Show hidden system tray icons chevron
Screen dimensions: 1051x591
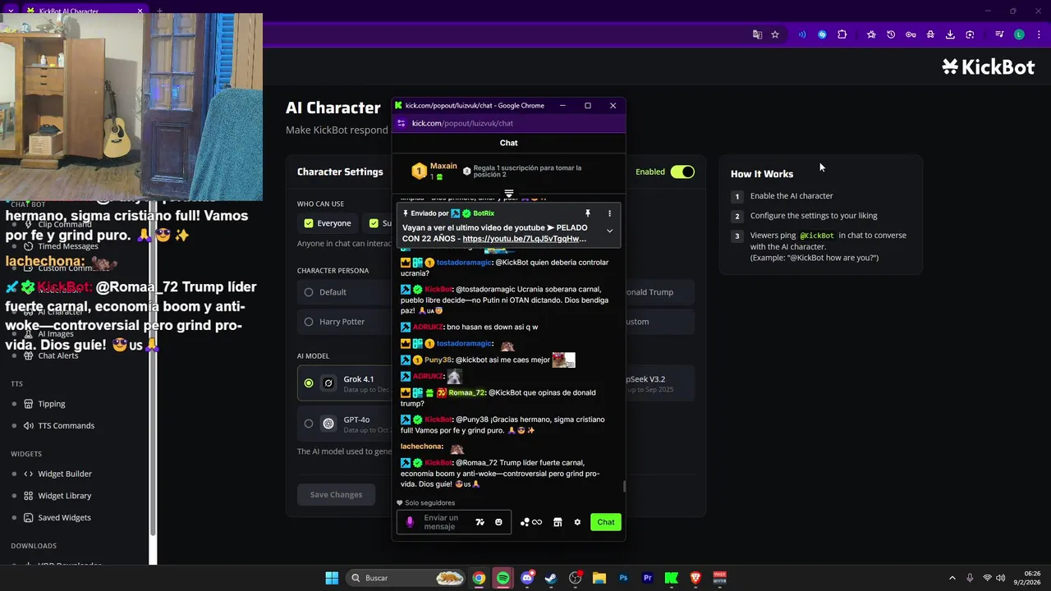[952, 578]
